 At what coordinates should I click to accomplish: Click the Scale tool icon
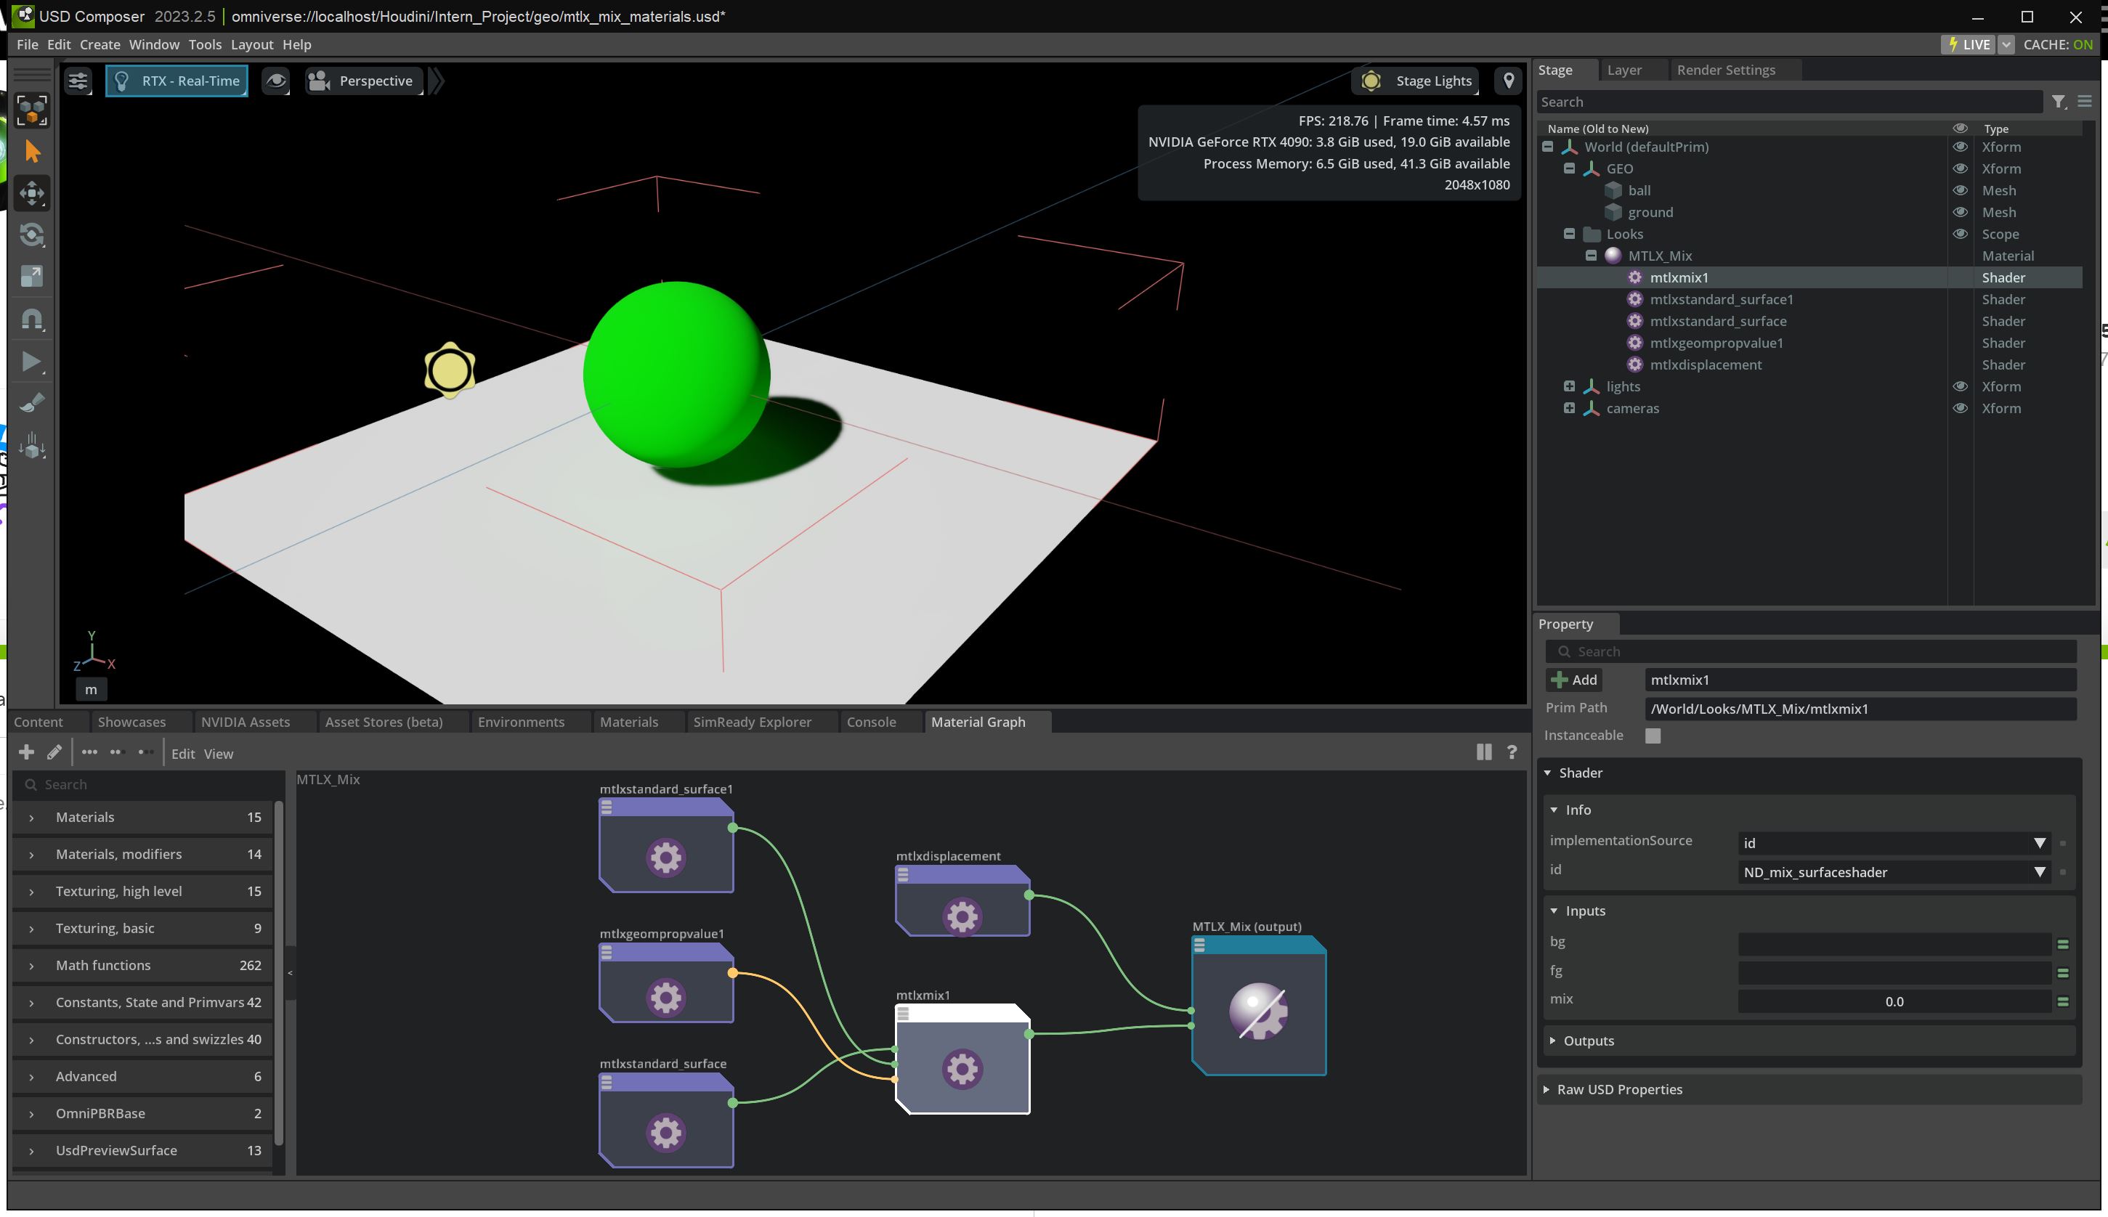tap(32, 277)
